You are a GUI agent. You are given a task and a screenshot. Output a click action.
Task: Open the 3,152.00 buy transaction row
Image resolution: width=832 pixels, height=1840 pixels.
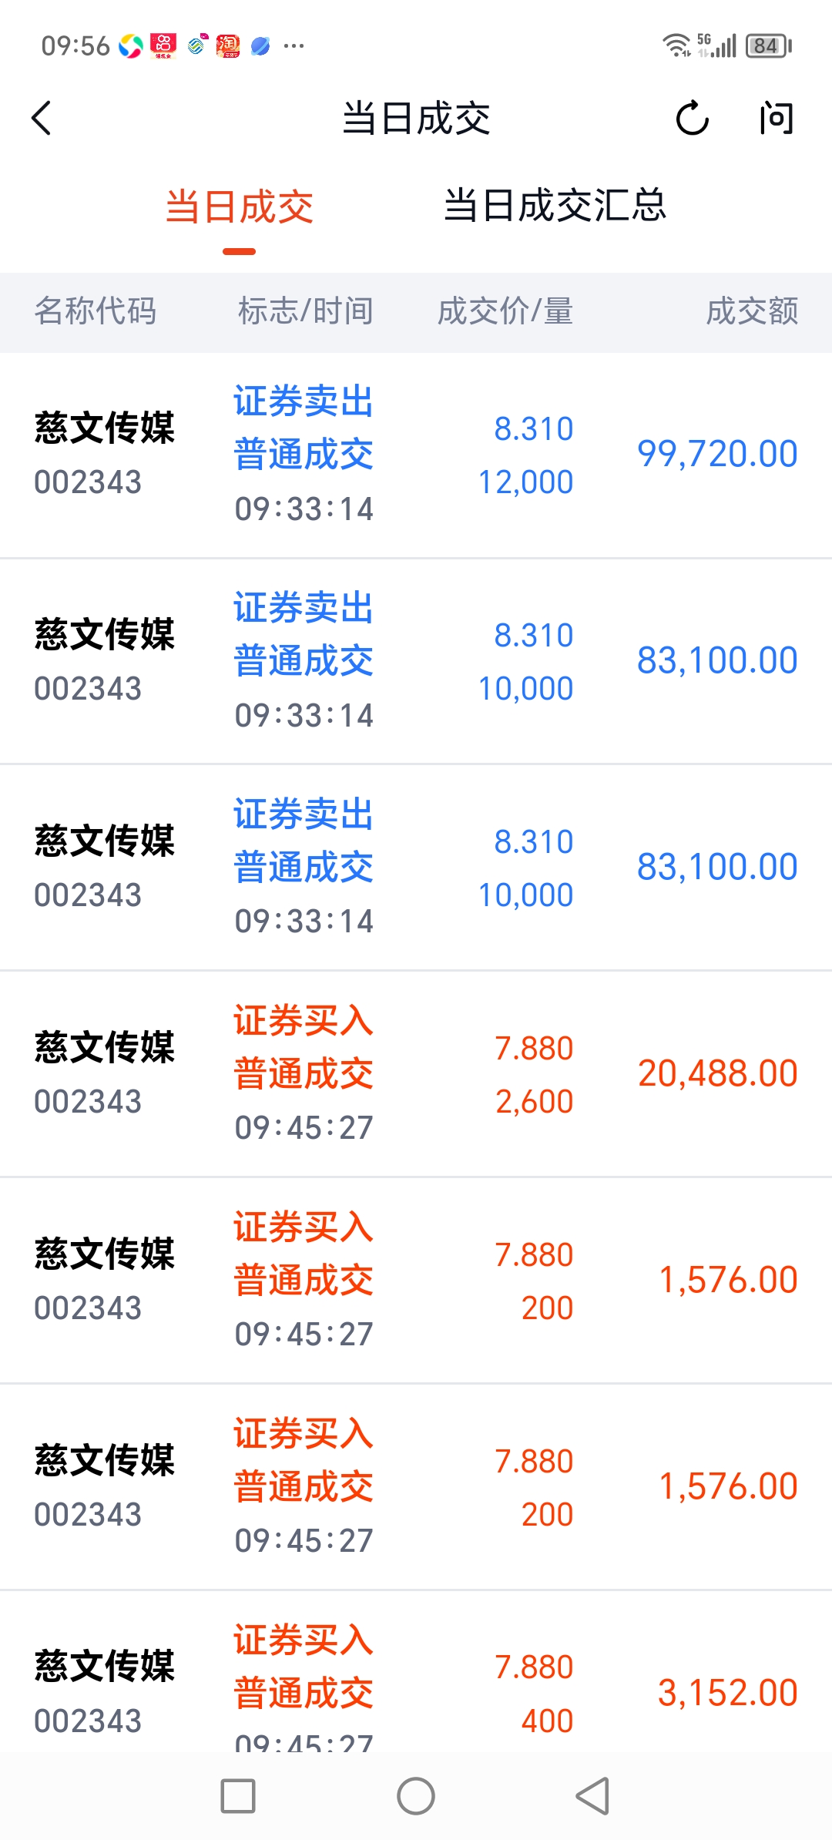[416, 1680]
